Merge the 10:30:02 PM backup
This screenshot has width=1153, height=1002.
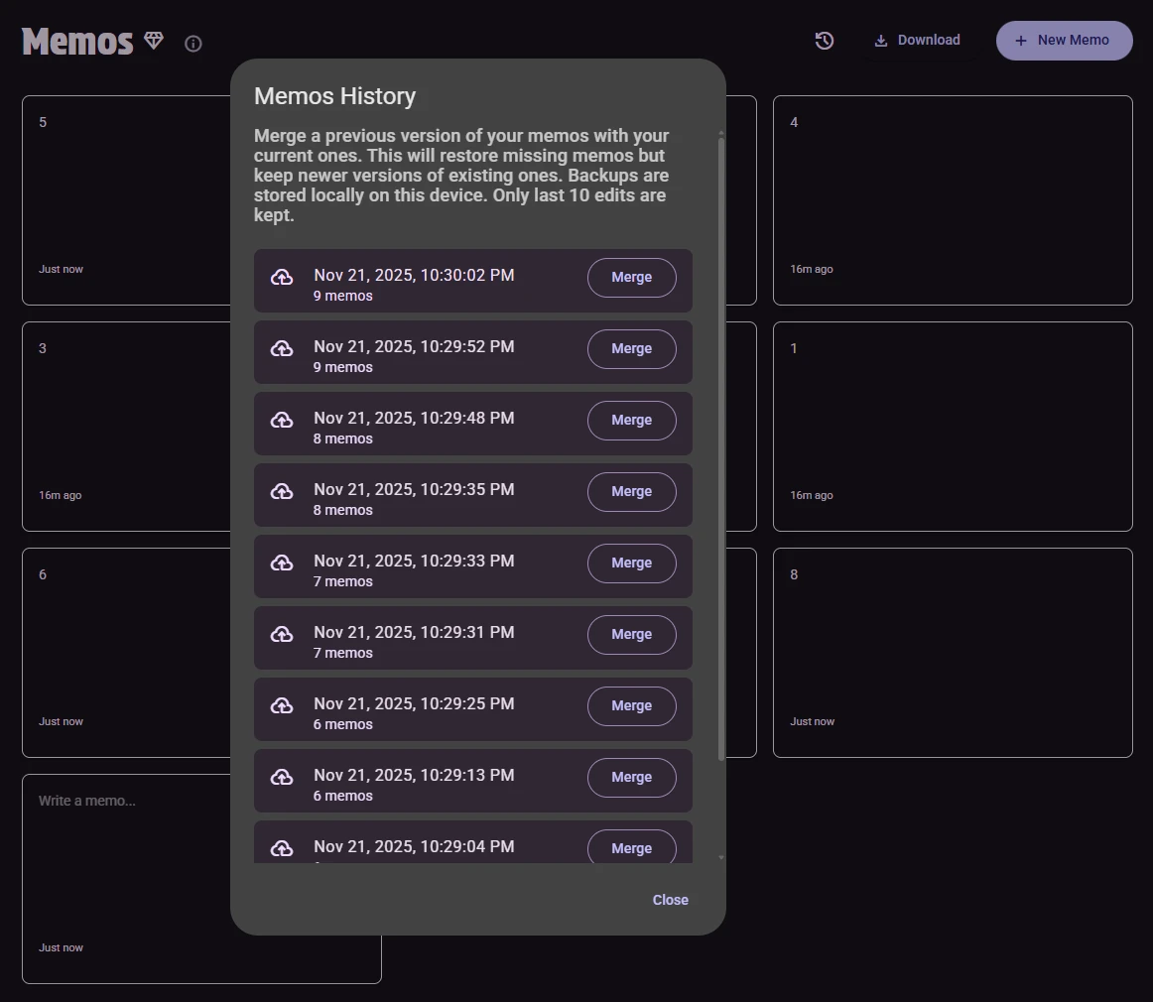coord(631,278)
